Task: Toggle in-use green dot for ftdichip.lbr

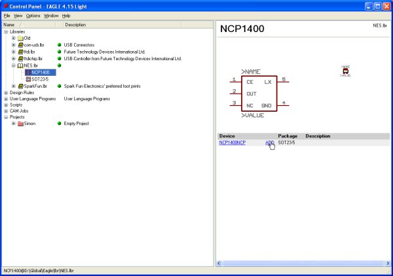Action: 60,59
